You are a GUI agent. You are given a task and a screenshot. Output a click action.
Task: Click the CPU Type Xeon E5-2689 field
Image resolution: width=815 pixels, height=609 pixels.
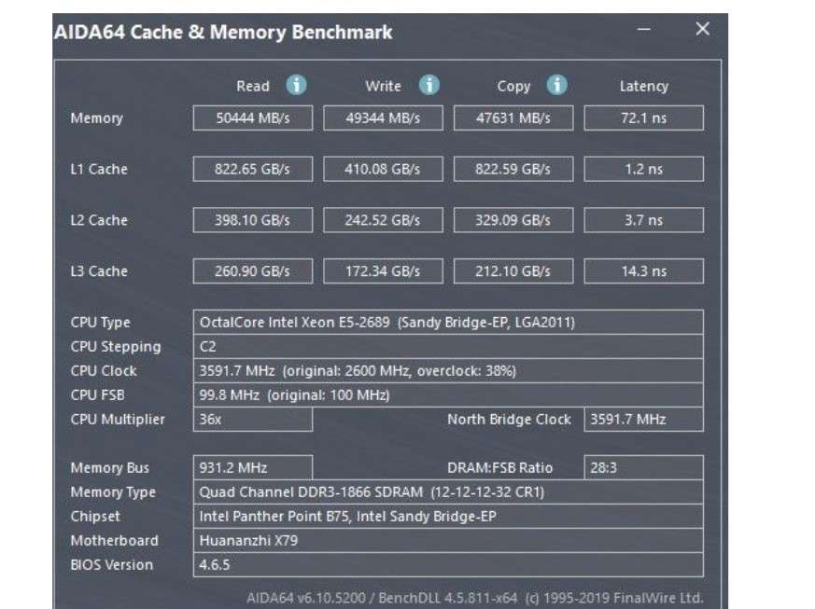coord(447,323)
